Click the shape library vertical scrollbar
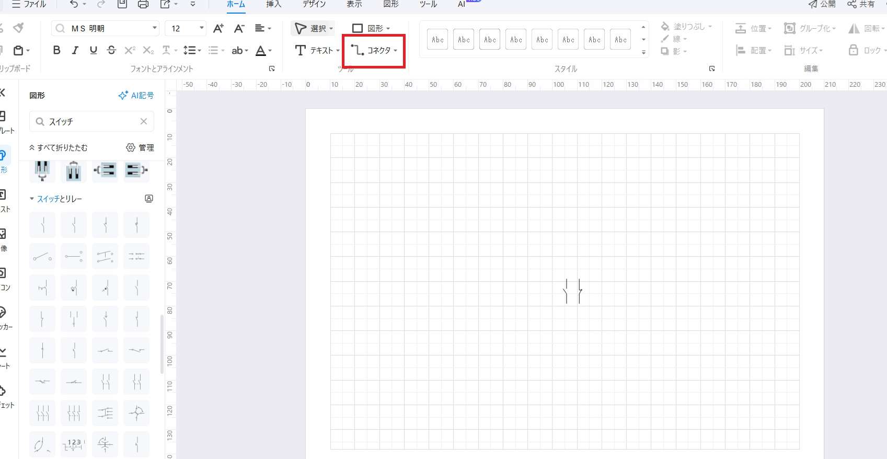887x459 pixels. click(x=162, y=344)
